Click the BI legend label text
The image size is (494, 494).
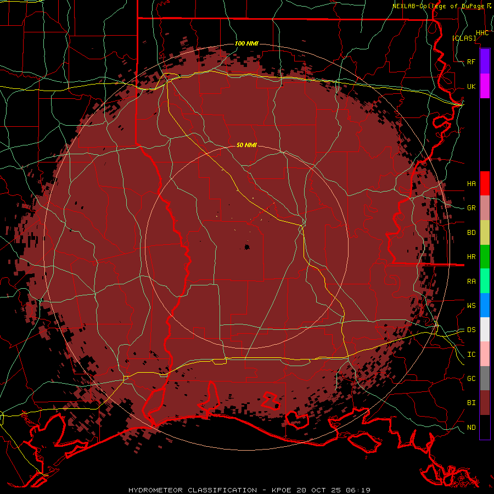click(x=471, y=403)
